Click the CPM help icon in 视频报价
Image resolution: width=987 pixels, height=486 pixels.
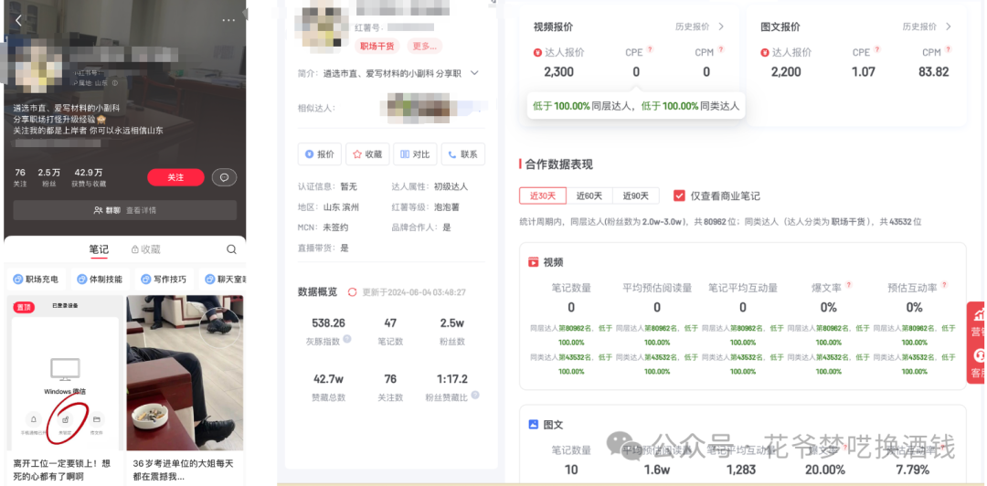(x=721, y=49)
